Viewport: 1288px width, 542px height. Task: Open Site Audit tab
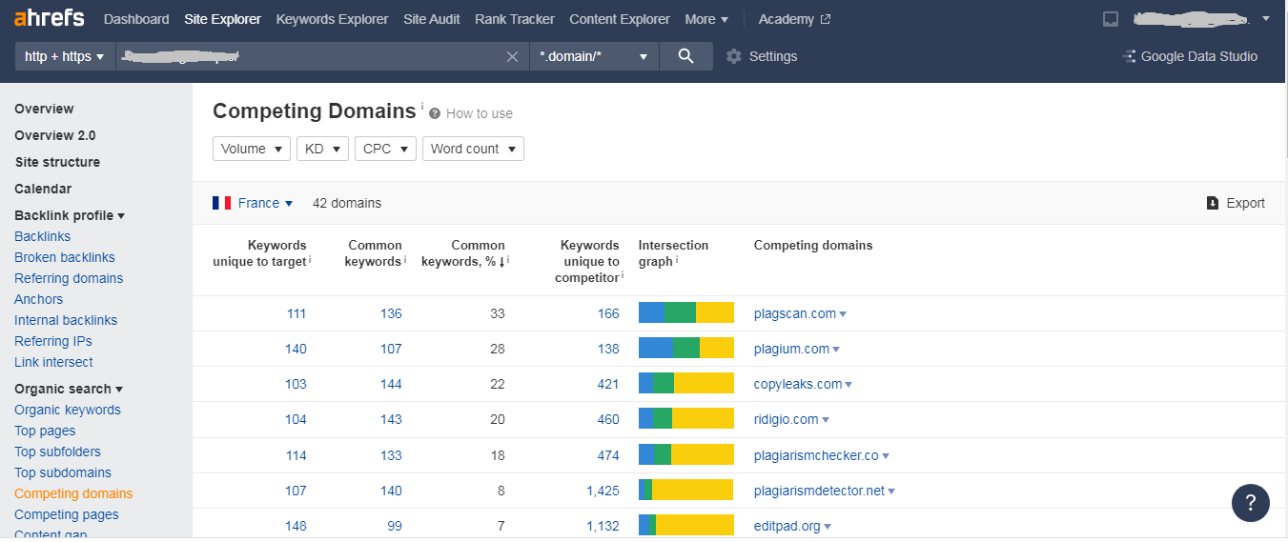click(x=432, y=19)
